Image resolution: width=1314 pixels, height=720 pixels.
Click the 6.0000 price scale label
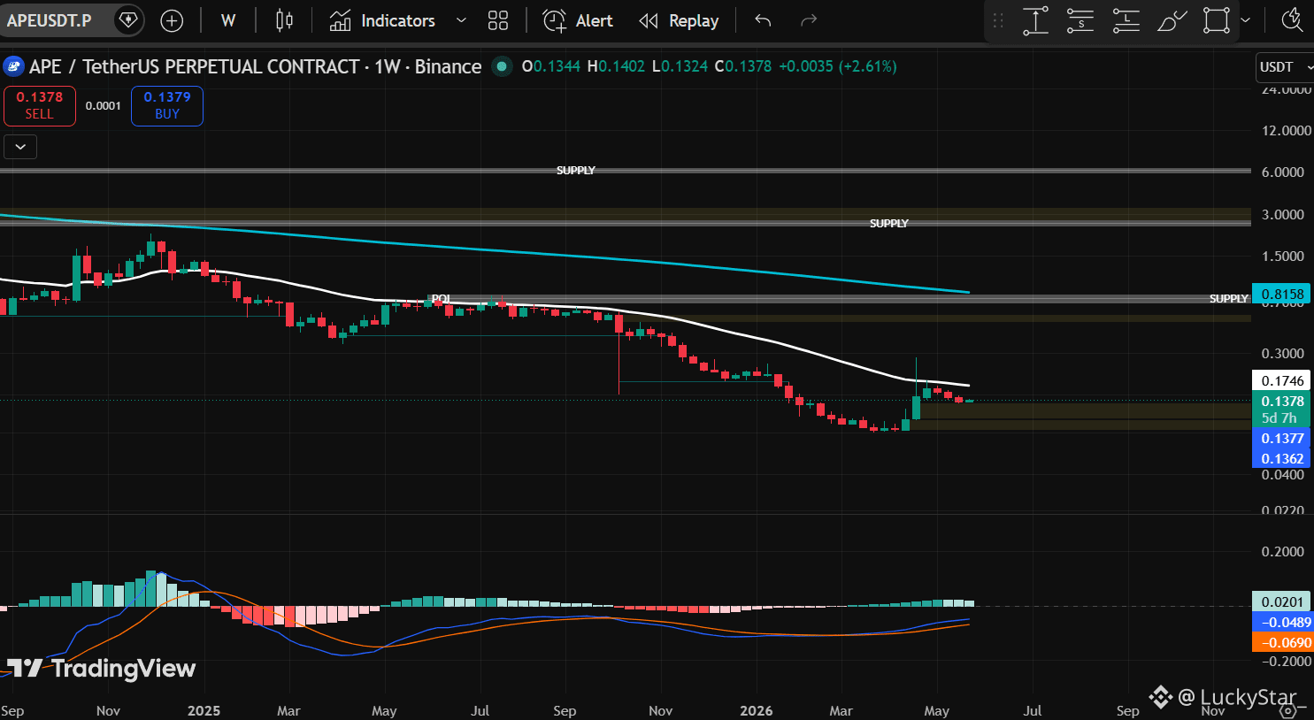click(1282, 172)
